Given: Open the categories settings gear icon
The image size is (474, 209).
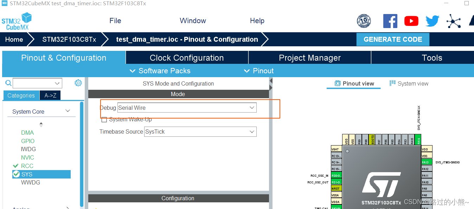Looking at the screenshot, I should click(78, 83).
